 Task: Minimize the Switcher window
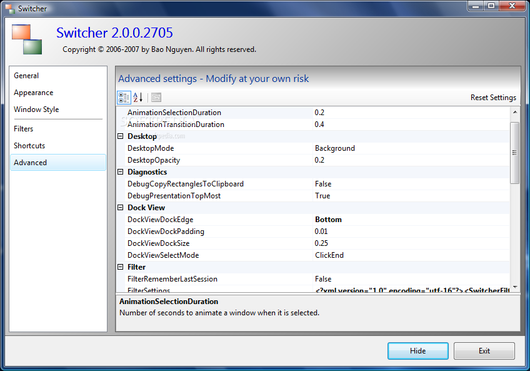(x=476, y=6)
